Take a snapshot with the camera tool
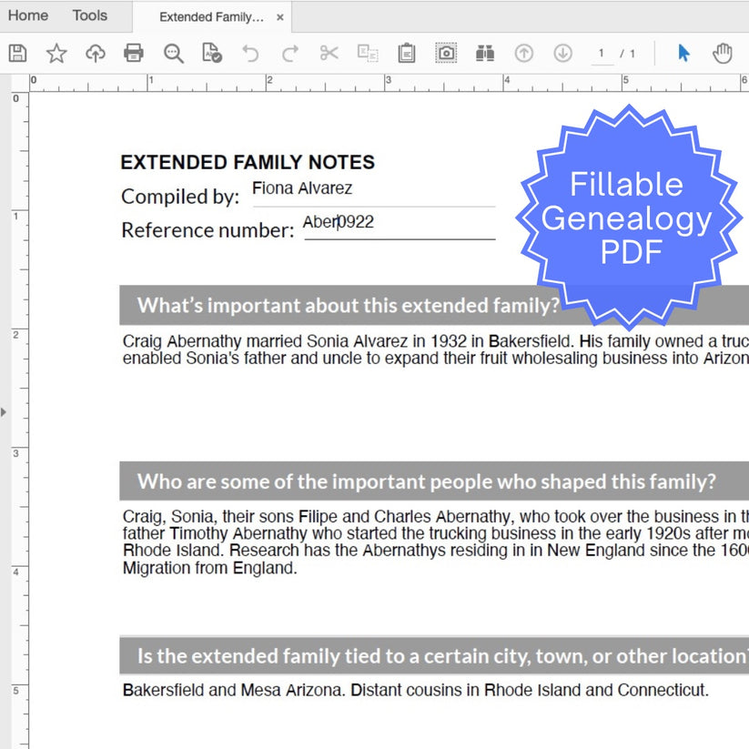This screenshot has height=749, width=749. [x=446, y=52]
